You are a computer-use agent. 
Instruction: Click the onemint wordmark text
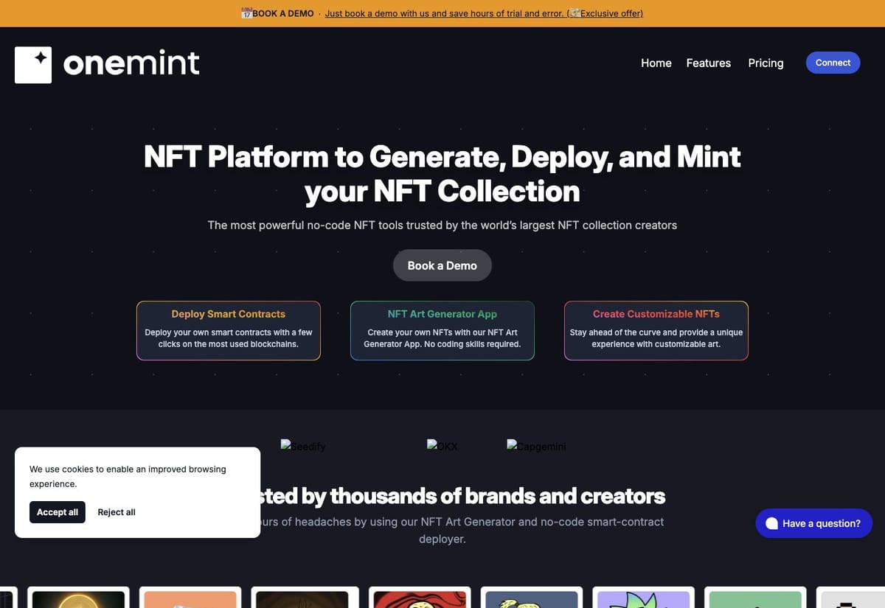point(131,63)
